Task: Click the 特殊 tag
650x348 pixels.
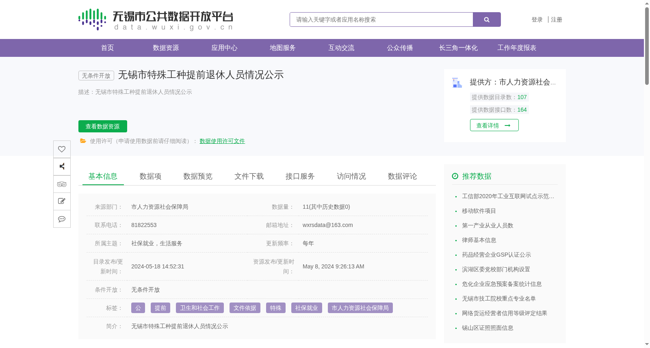Action: click(x=276, y=308)
